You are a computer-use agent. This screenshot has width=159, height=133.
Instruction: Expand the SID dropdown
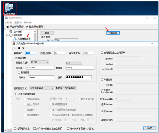74,63
